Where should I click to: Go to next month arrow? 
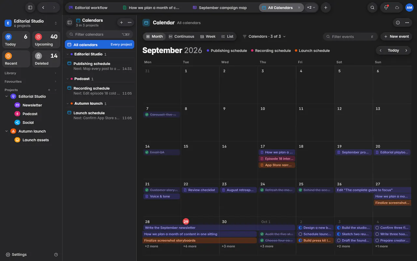[x=406, y=50]
